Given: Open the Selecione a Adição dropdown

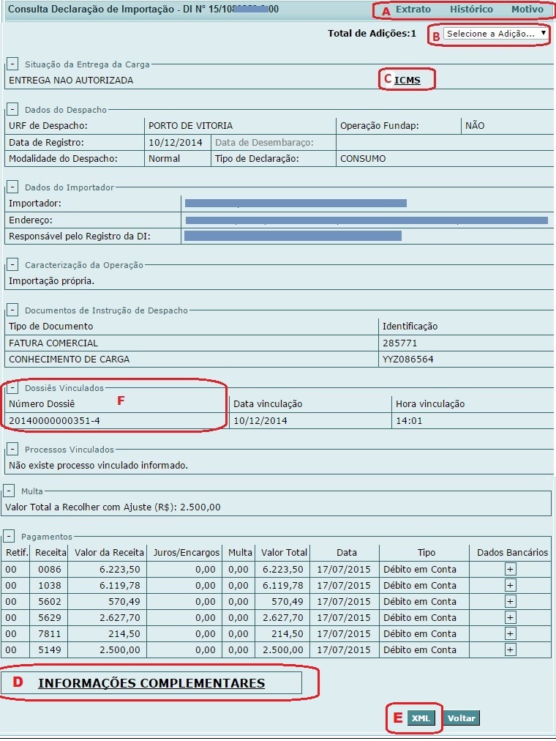Looking at the screenshot, I should click(x=496, y=34).
